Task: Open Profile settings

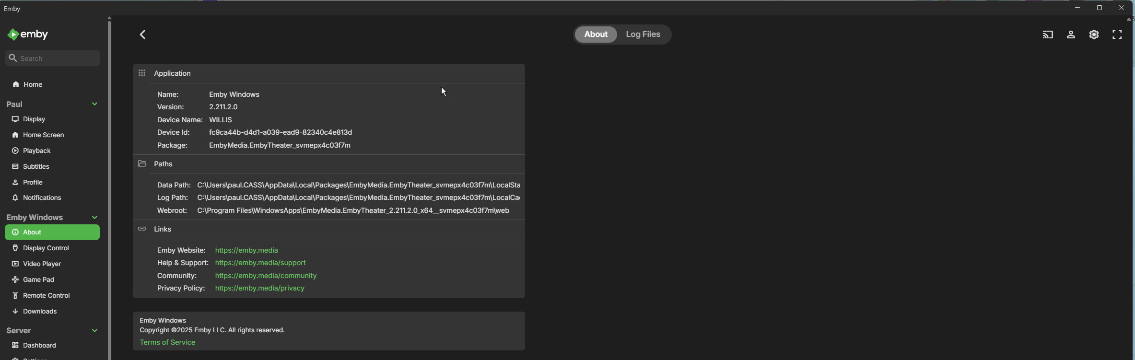Action: point(52,183)
